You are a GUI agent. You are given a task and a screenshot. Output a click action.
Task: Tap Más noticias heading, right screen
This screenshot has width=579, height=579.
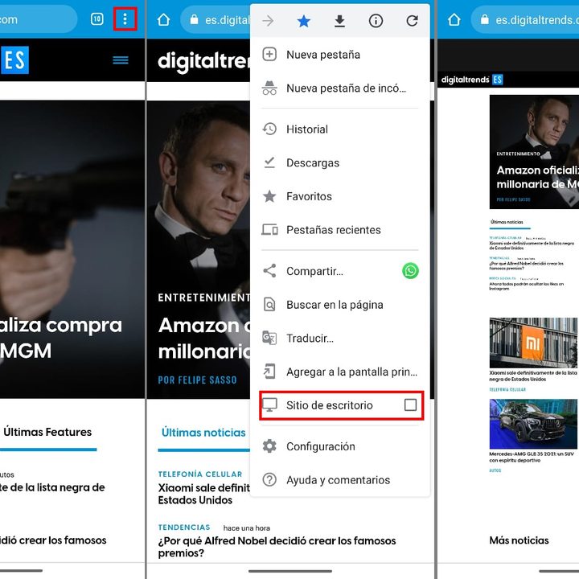519,540
